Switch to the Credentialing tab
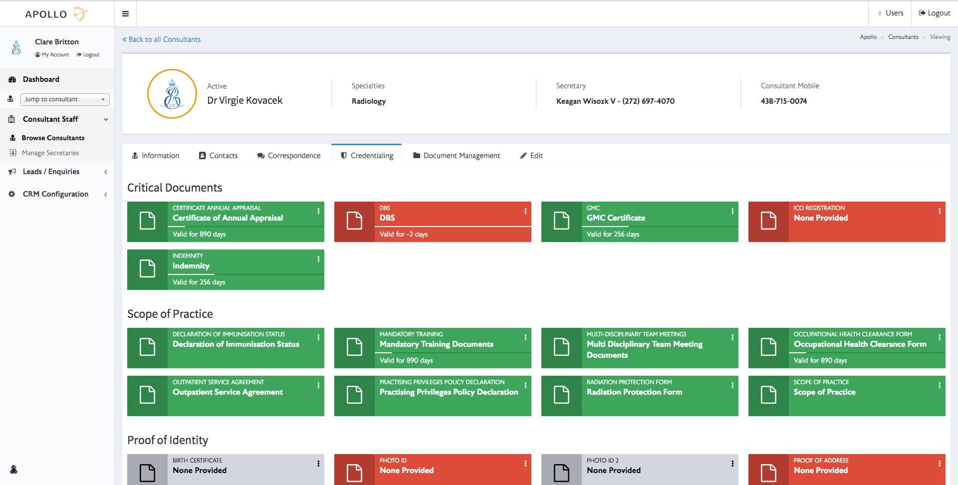This screenshot has width=958, height=485. click(367, 156)
